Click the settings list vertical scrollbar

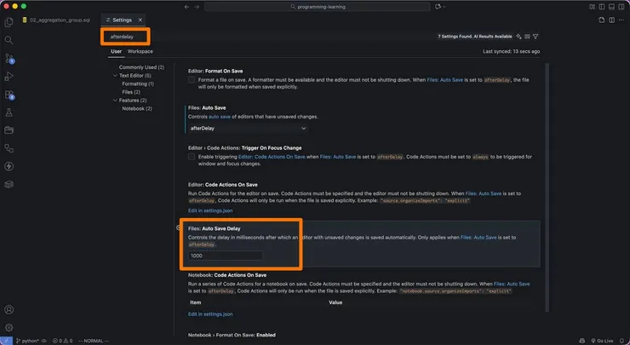click(x=546, y=187)
